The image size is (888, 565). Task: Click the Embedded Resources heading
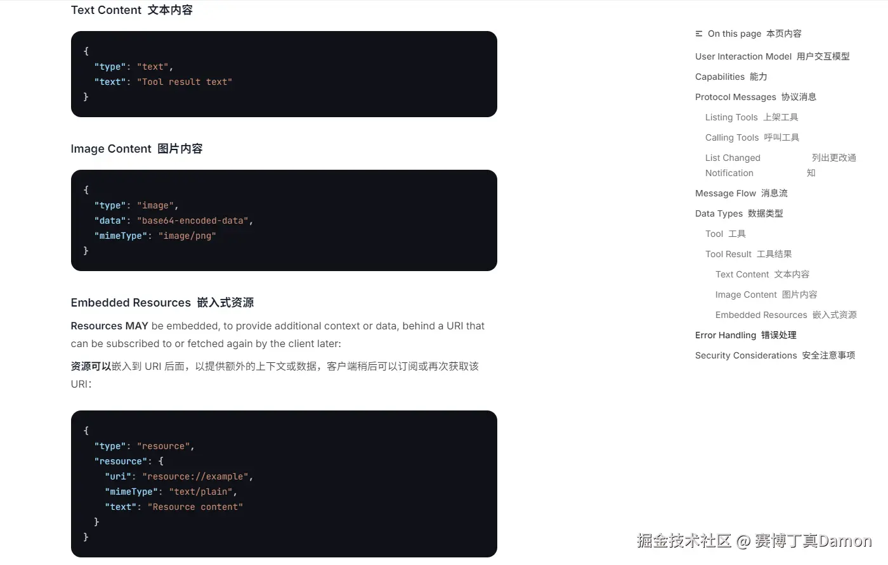pyautogui.click(x=162, y=303)
